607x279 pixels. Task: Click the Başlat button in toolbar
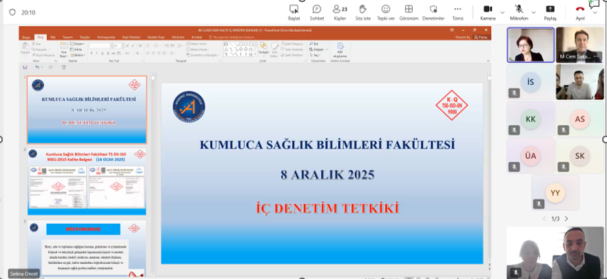click(294, 12)
